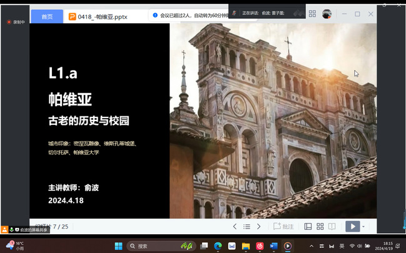This screenshot has width=406, height=253.
Task: Click the meeting duration notification message
Action: tap(188, 14)
